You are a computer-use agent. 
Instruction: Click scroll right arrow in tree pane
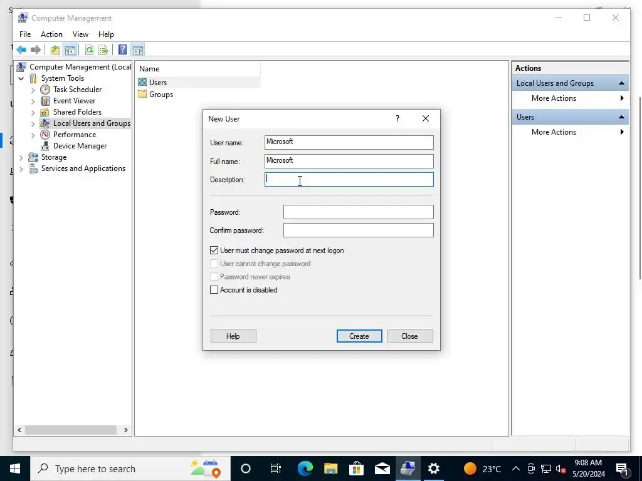click(x=125, y=430)
